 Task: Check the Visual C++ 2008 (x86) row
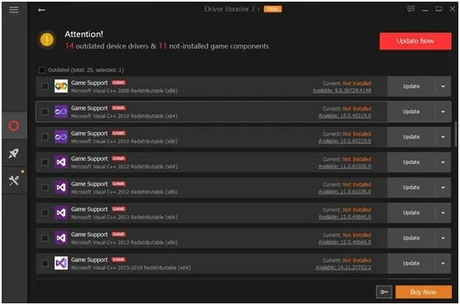tap(45, 87)
